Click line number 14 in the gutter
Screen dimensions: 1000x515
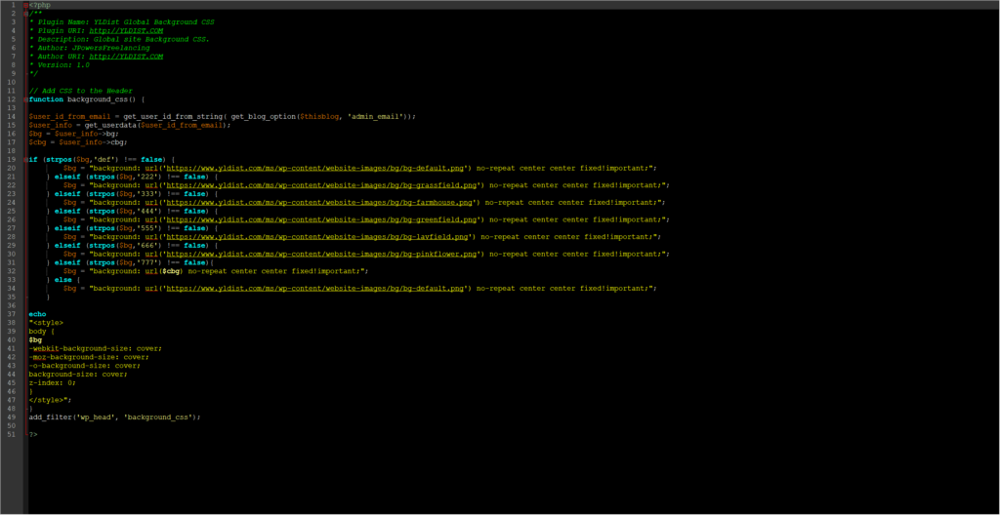click(x=12, y=116)
